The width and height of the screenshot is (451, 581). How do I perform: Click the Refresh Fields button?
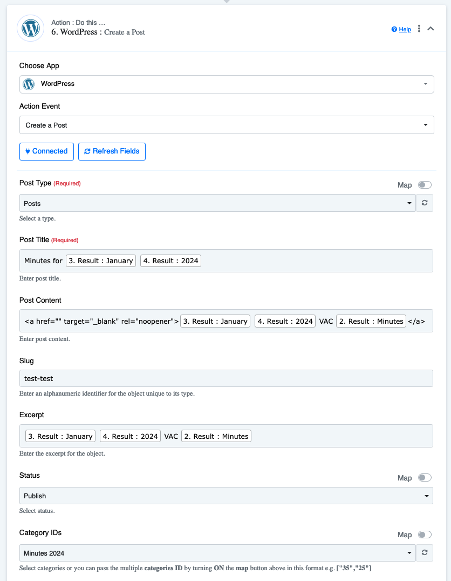tap(112, 151)
